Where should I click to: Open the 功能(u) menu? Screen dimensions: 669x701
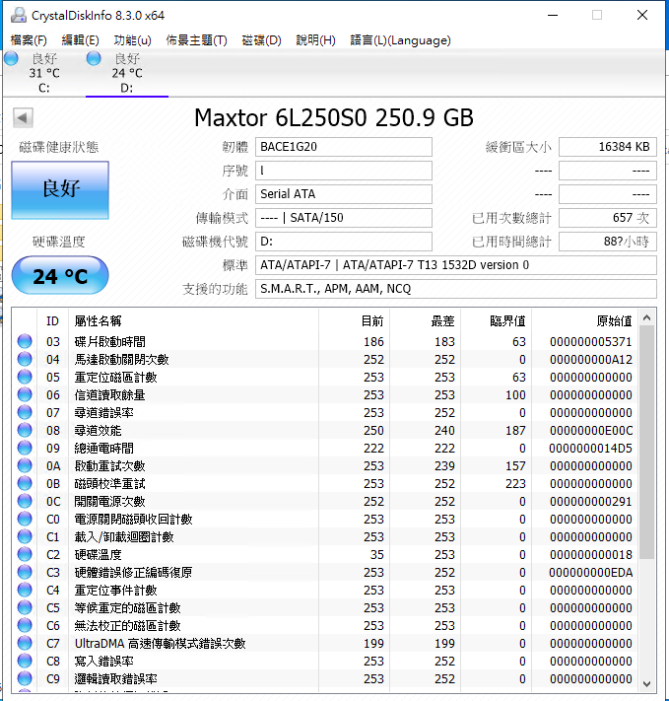(x=132, y=40)
